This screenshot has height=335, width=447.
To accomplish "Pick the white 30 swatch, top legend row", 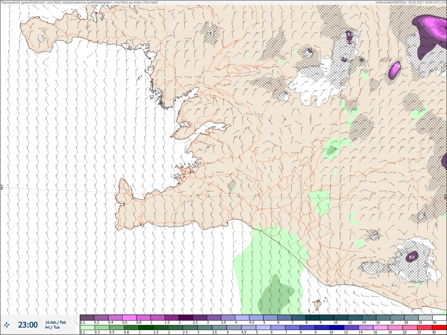I will pos(440,318).
